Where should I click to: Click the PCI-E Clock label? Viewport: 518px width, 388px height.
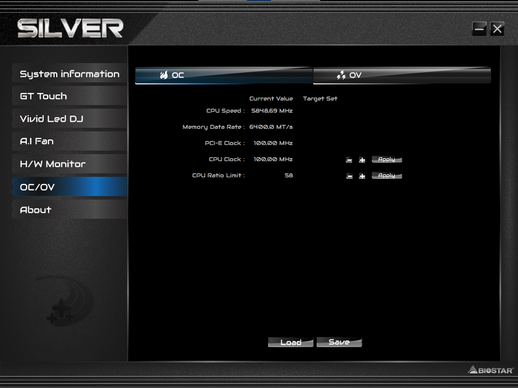pyautogui.click(x=225, y=143)
